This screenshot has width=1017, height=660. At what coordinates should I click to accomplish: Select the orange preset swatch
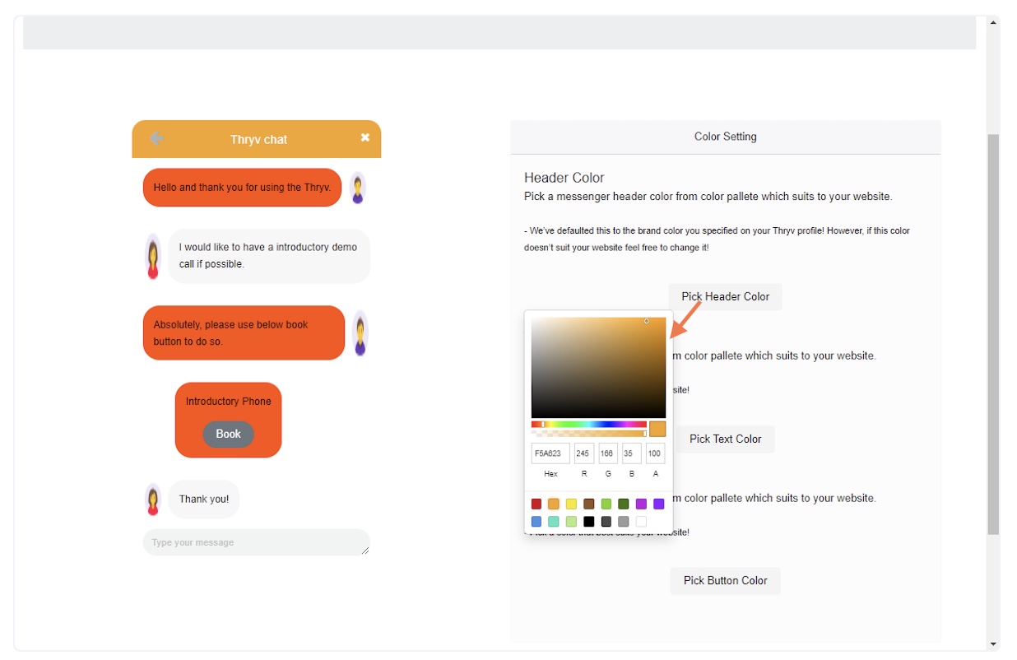point(554,504)
